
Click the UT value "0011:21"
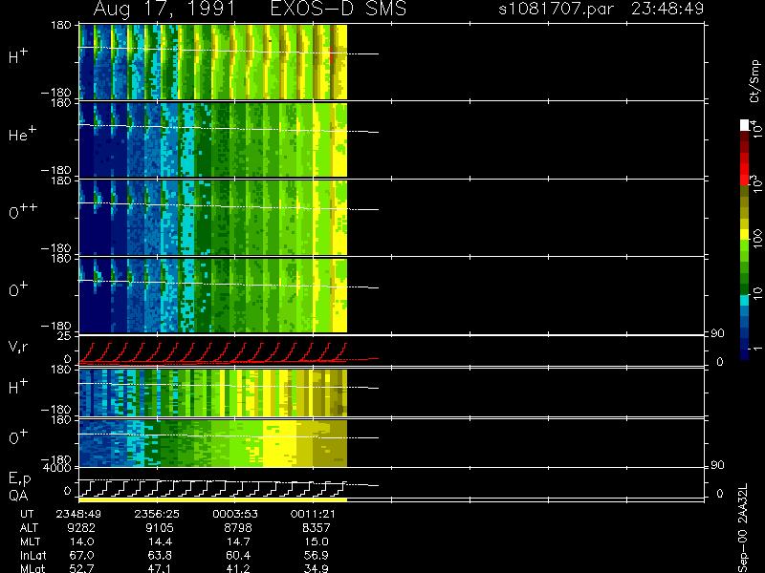point(313,514)
